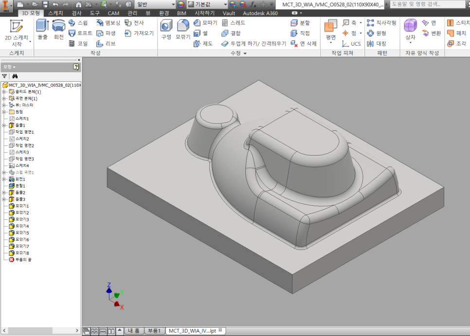
Task: Expand the 회전1 feature node
Action: point(4,179)
